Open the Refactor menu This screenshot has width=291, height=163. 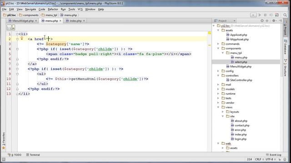[53, 9]
